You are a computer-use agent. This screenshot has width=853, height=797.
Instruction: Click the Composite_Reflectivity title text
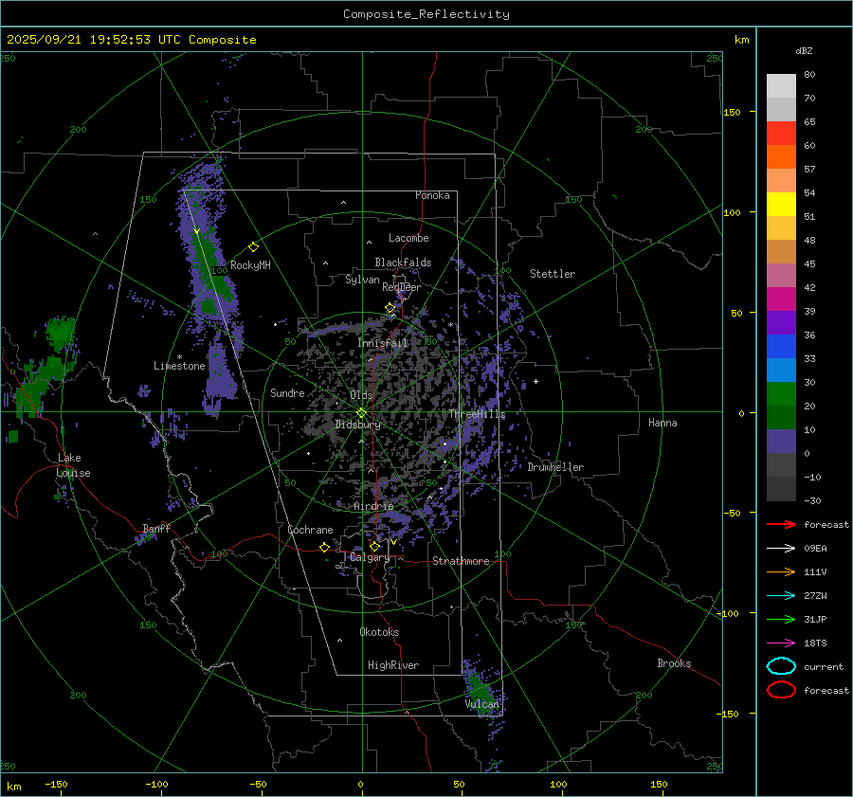[426, 14]
